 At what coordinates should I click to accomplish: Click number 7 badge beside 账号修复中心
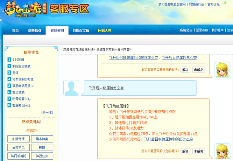tap(9, 99)
